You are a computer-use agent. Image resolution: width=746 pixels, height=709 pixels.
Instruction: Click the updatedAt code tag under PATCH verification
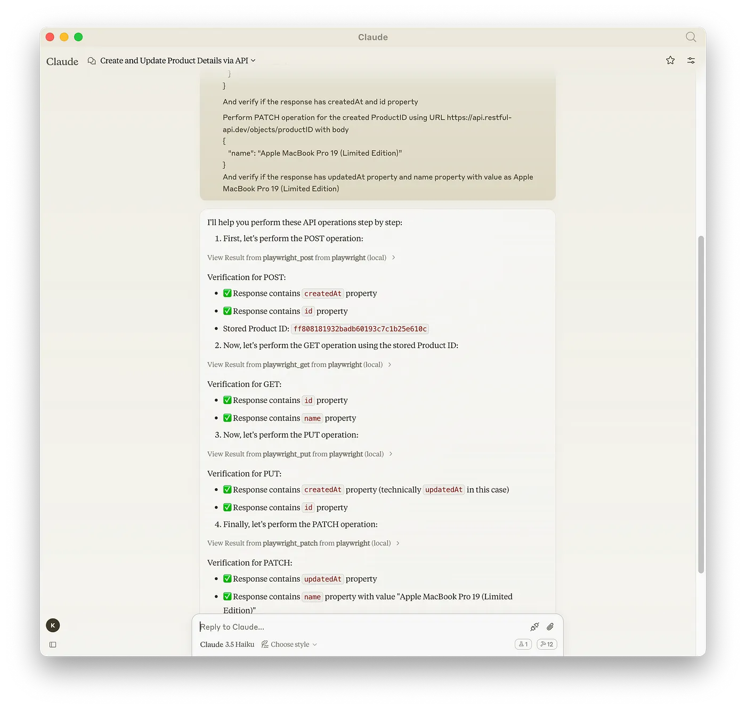tap(323, 579)
